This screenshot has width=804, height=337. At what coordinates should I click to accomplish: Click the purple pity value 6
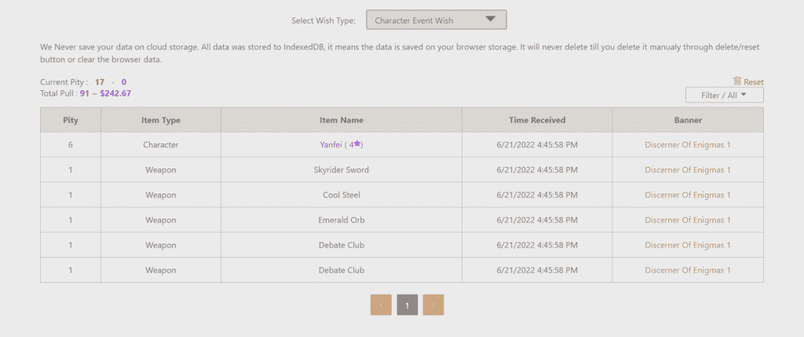[x=71, y=145]
